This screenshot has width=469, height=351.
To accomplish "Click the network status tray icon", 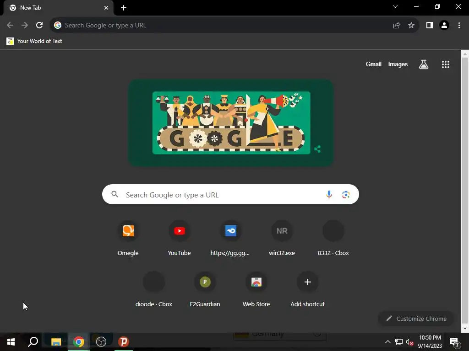I will (x=399, y=342).
